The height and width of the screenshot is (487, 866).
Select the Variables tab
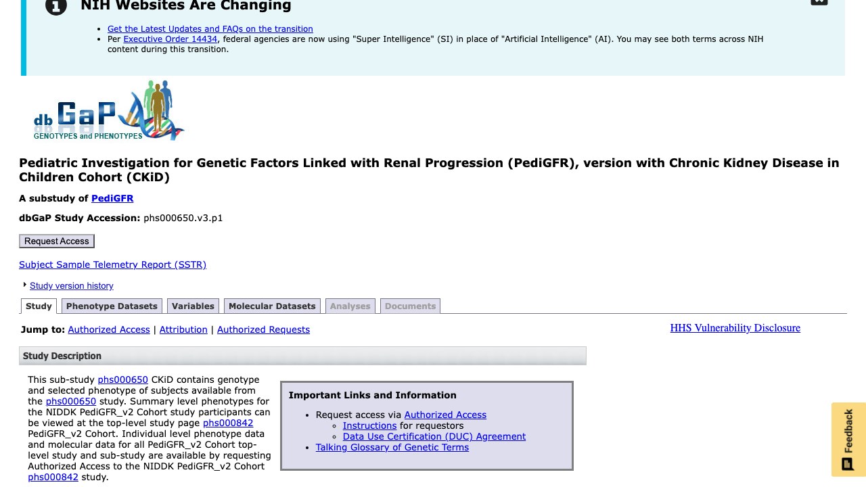point(193,306)
